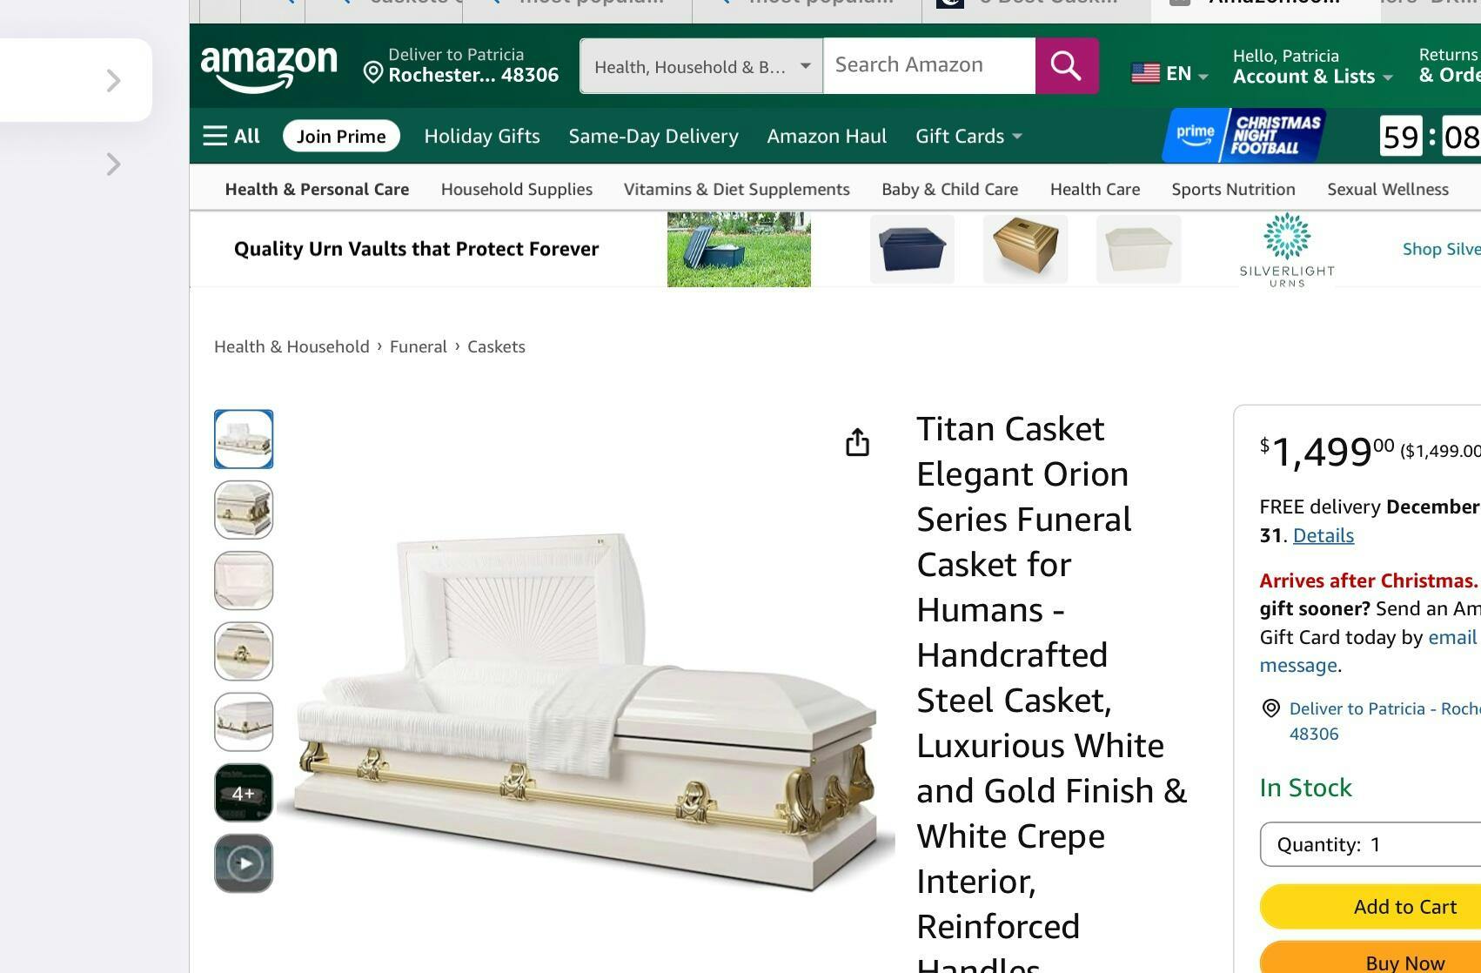Play the product video thumbnail

244,863
